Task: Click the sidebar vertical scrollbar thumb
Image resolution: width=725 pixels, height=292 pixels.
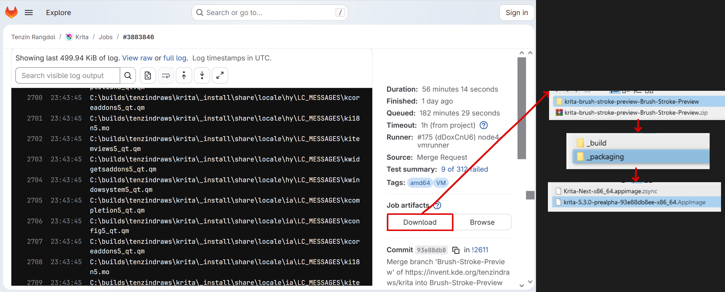Action: point(522,108)
